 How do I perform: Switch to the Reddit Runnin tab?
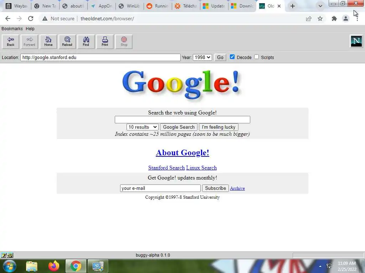(158, 6)
